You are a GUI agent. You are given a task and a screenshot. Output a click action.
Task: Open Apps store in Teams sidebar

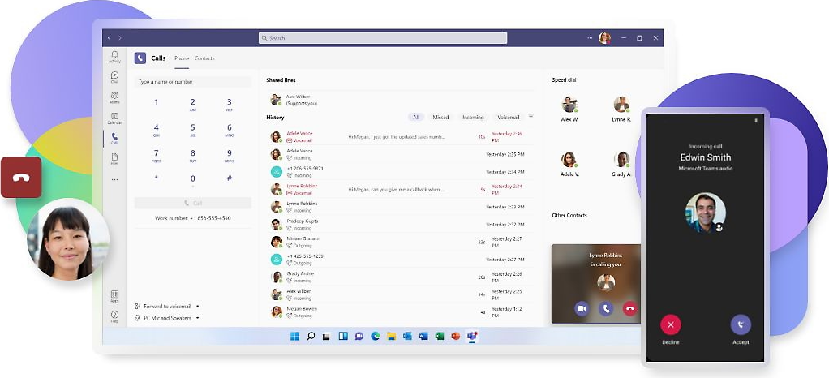click(x=114, y=296)
